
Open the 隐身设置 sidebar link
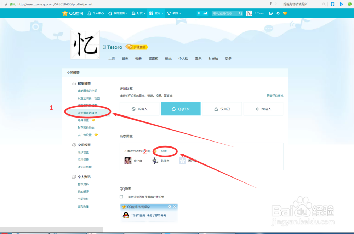pos(83,120)
